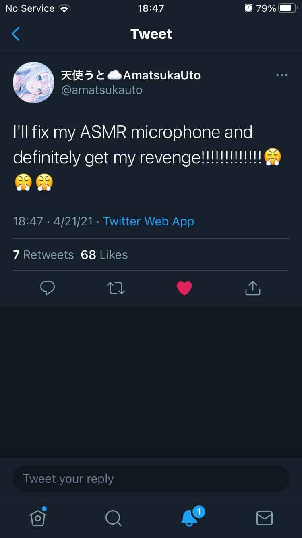Open the tweet's three-dot options menu
Screen dimensions: 302x538
coord(282,75)
